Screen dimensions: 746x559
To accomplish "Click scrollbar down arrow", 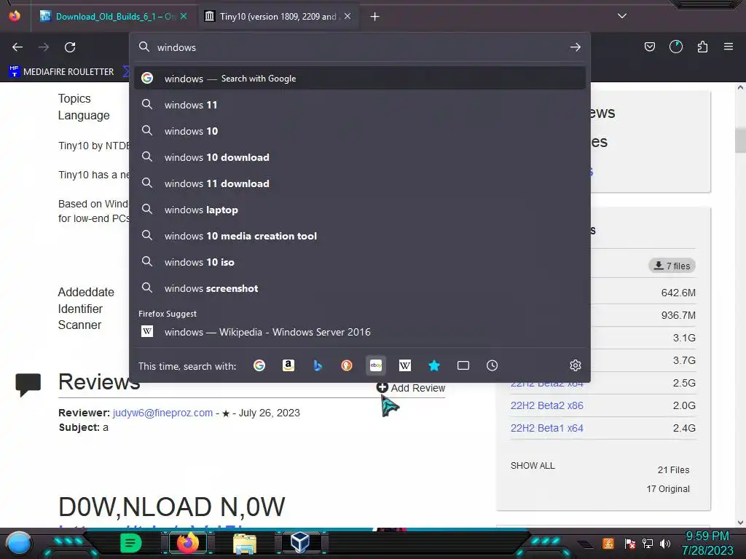I will 740,523.
